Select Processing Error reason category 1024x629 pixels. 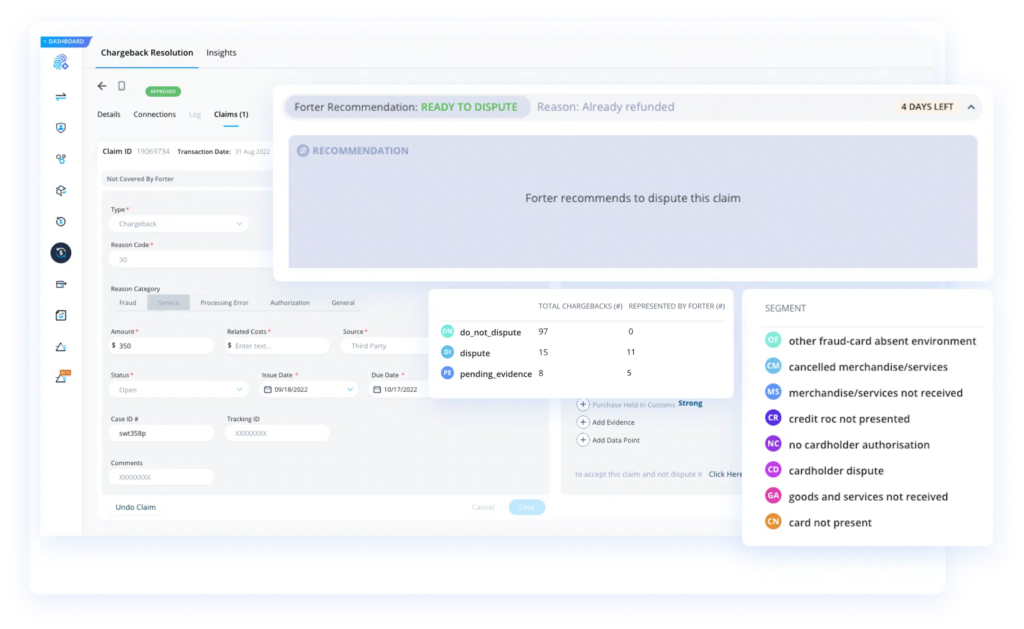[224, 303]
